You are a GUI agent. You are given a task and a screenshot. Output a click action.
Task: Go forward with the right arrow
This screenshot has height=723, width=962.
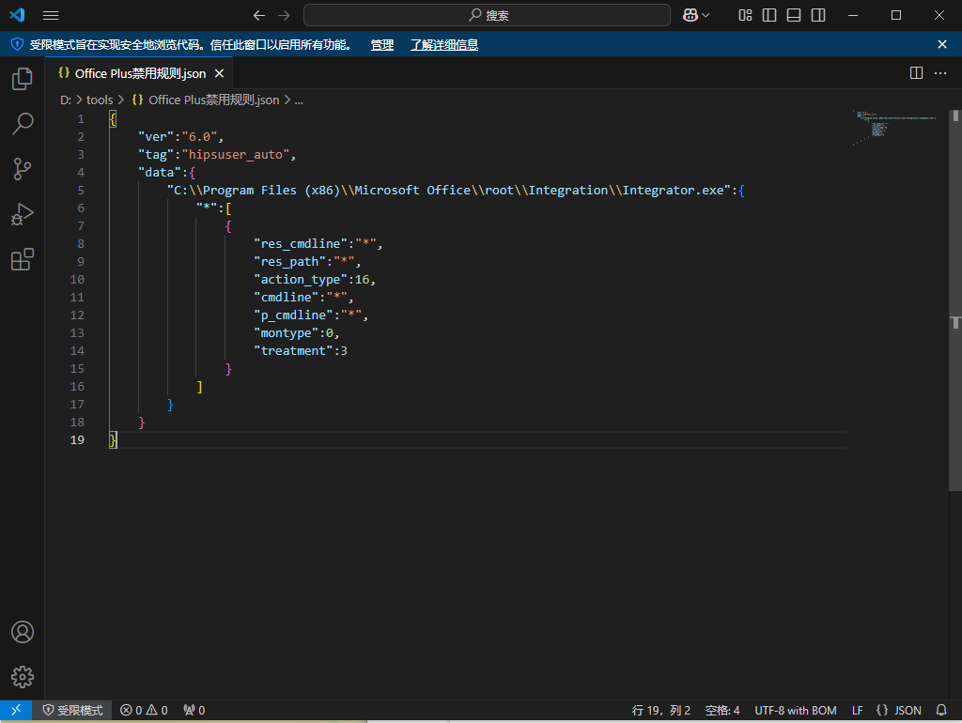tap(284, 15)
